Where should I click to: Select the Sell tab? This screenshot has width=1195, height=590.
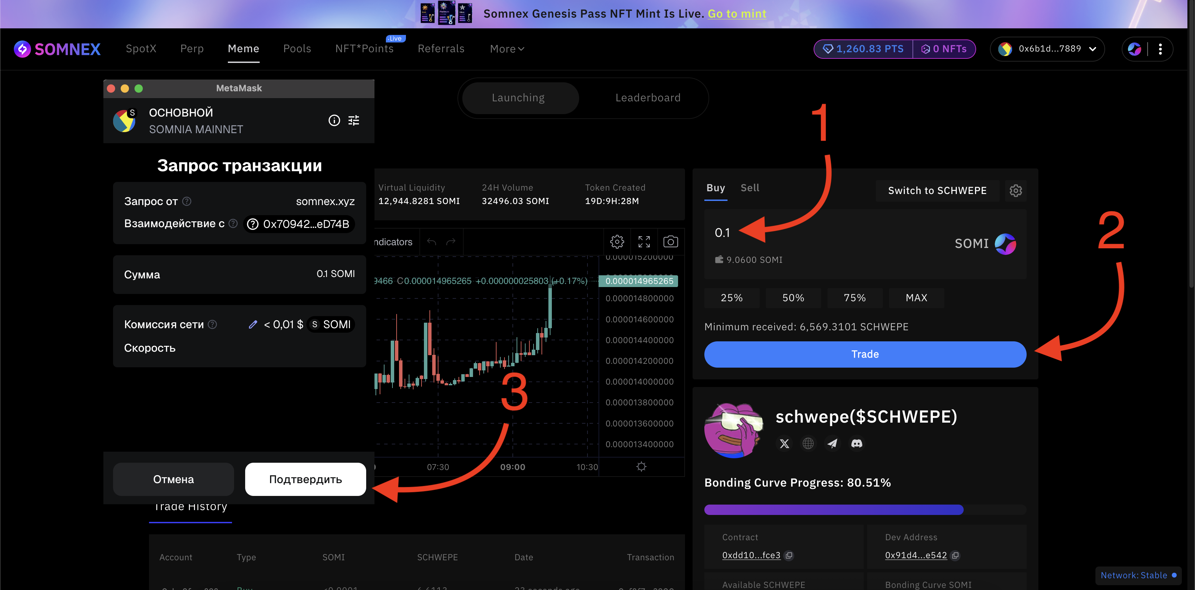(750, 188)
